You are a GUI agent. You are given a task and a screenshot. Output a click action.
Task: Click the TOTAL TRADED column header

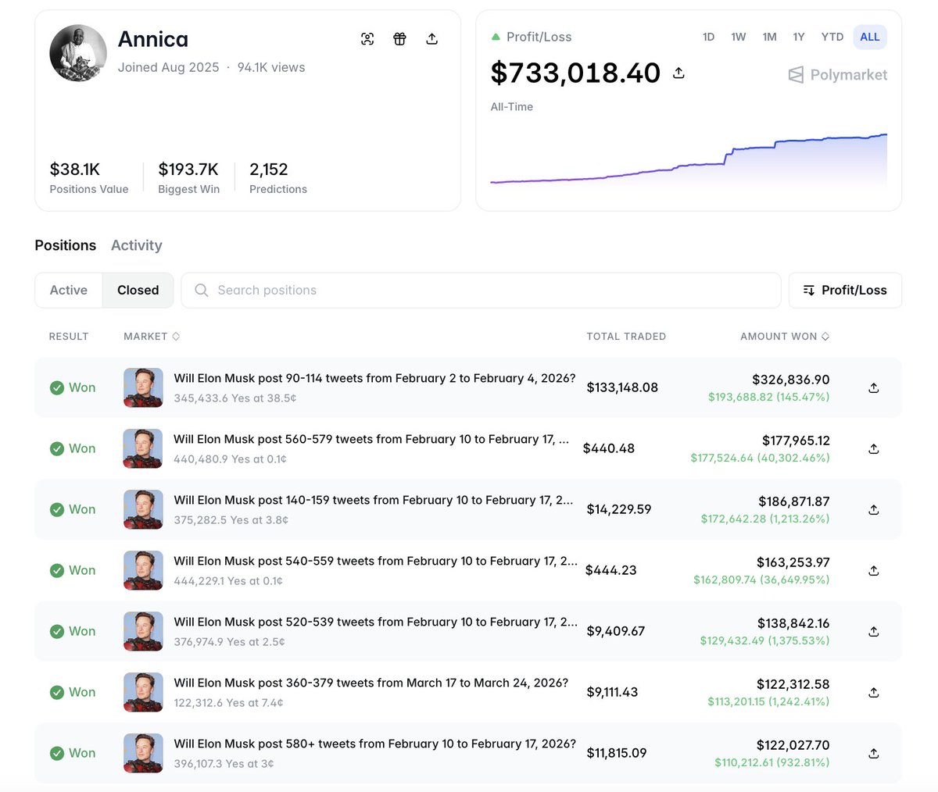point(626,336)
